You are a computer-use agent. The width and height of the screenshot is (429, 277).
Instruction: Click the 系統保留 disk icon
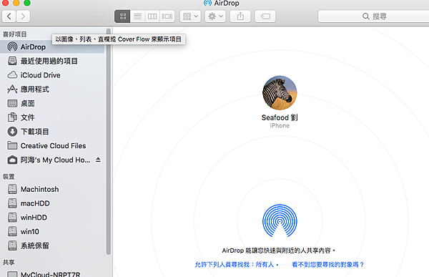[x=12, y=246]
